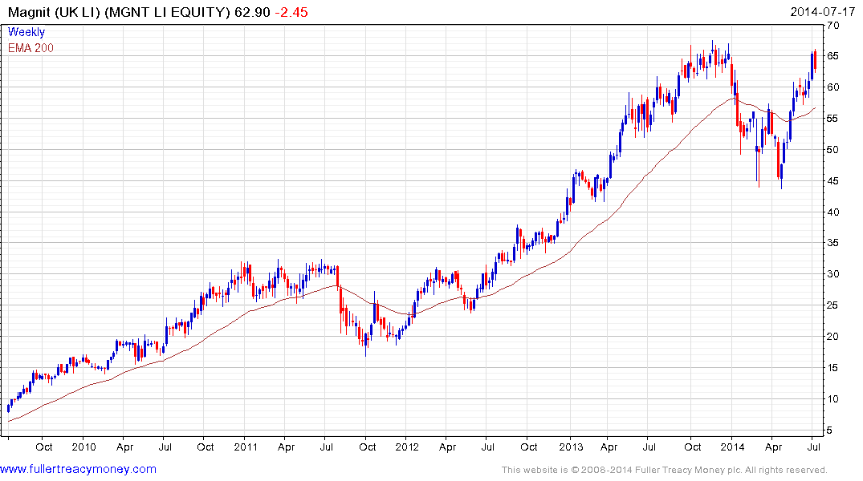863x481 pixels.
Task: Click the 'Apr' label between 2010 and 2011
Action: tap(124, 447)
